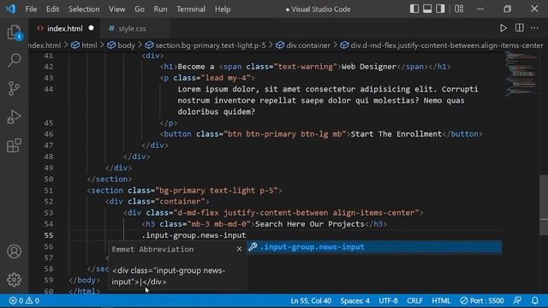Switch to the index.html tab

65,28
